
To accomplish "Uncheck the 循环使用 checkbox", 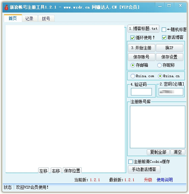I will pos(132,38).
